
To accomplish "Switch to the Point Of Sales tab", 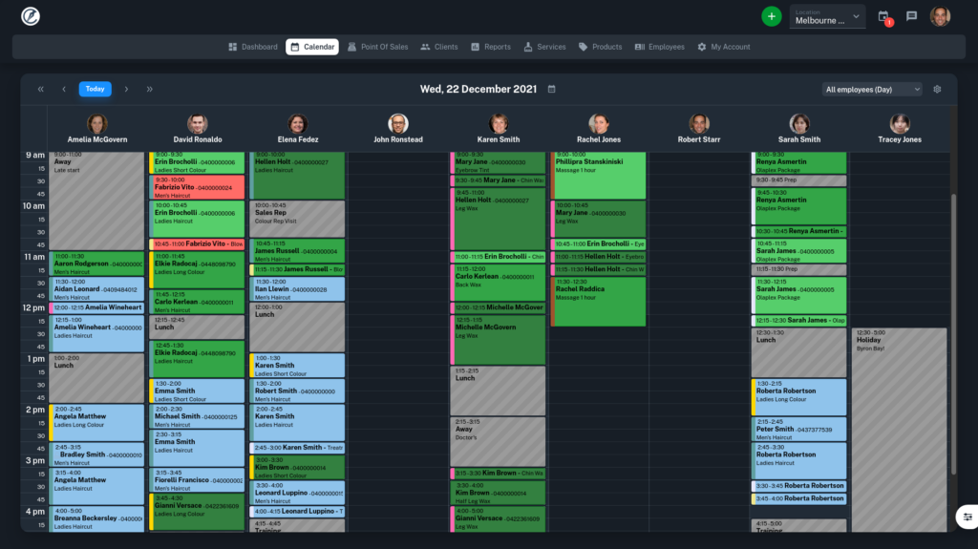I will coord(377,47).
